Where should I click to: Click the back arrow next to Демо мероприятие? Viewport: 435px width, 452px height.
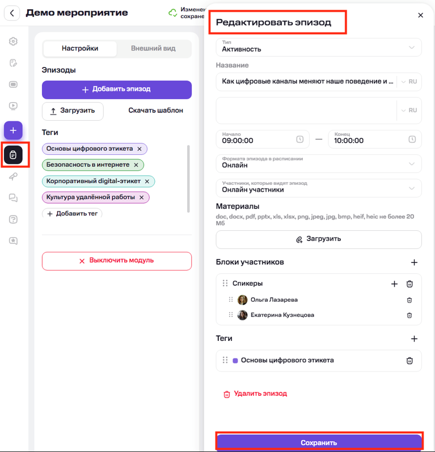tap(12, 12)
